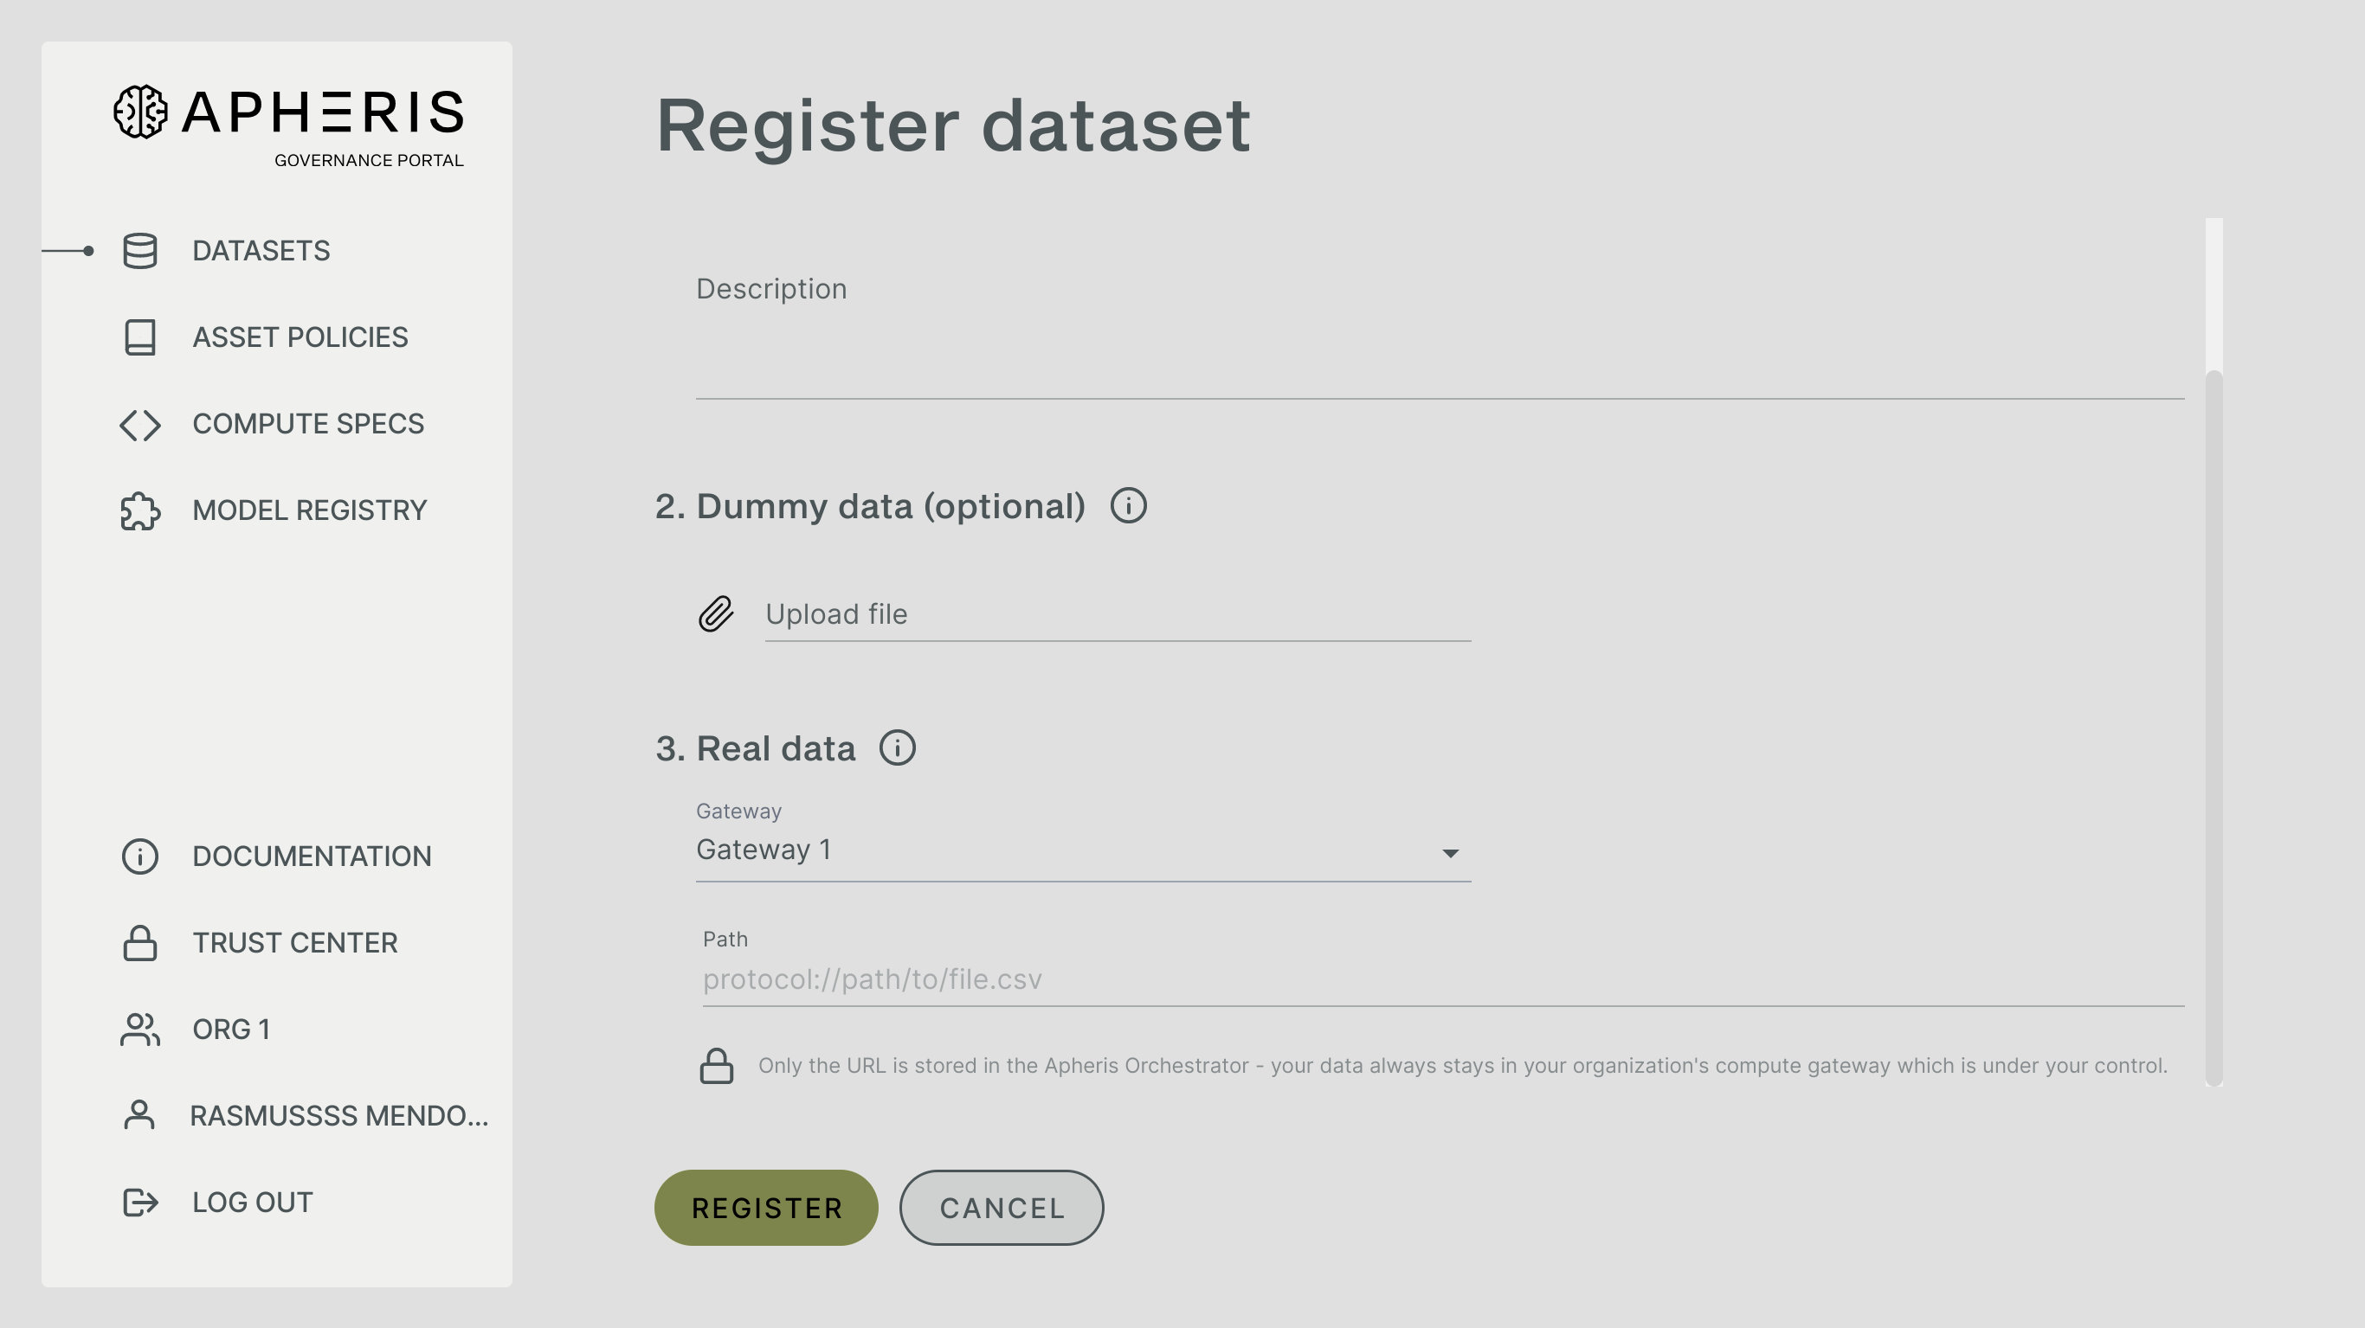Viewport: 2365px width, 1328px height.
Task: Open the Rasmussss Mendo user profile
Action: [x=338, y=1115]
